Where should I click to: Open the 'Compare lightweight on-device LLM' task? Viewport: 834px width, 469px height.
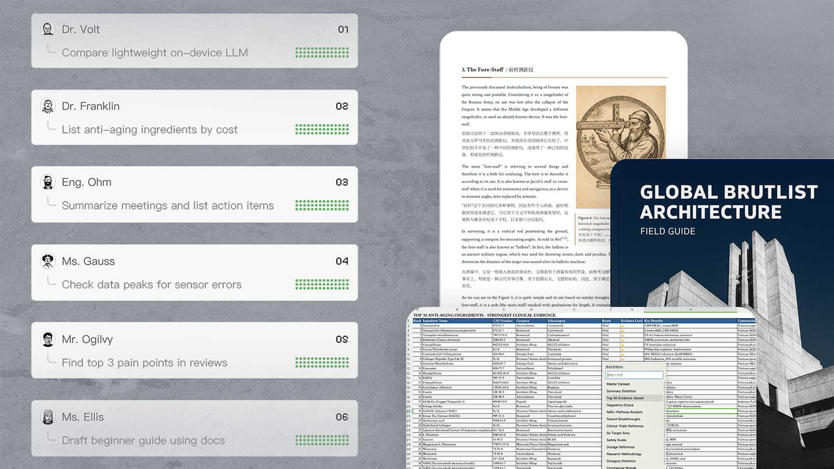click(154, 53)
